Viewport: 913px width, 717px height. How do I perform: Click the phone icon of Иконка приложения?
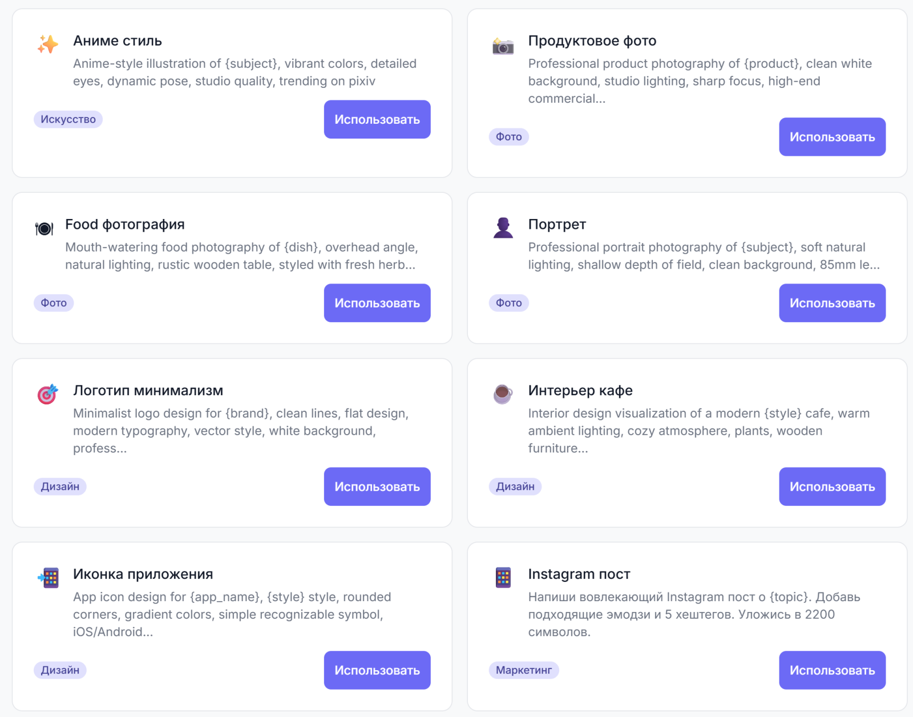click(49, 578)
